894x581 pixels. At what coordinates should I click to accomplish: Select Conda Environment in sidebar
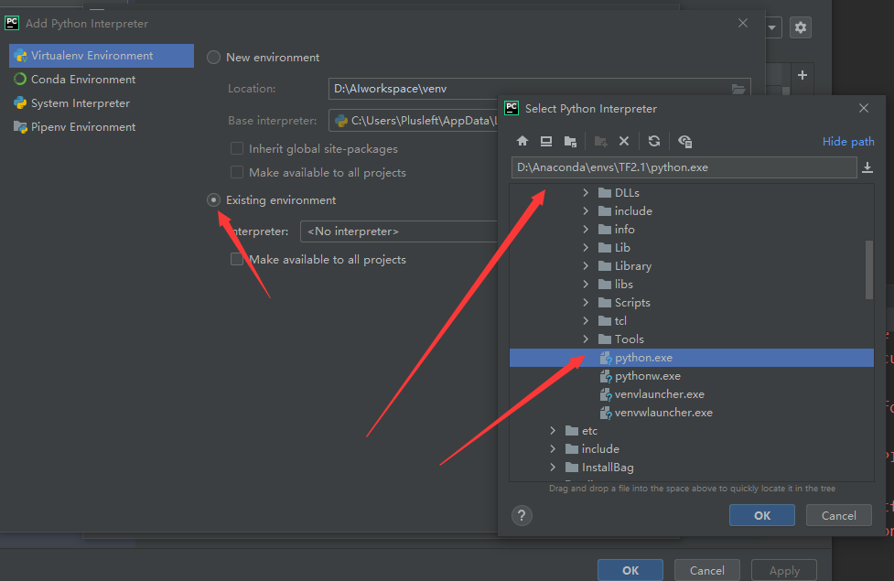[x=102, y=80]
